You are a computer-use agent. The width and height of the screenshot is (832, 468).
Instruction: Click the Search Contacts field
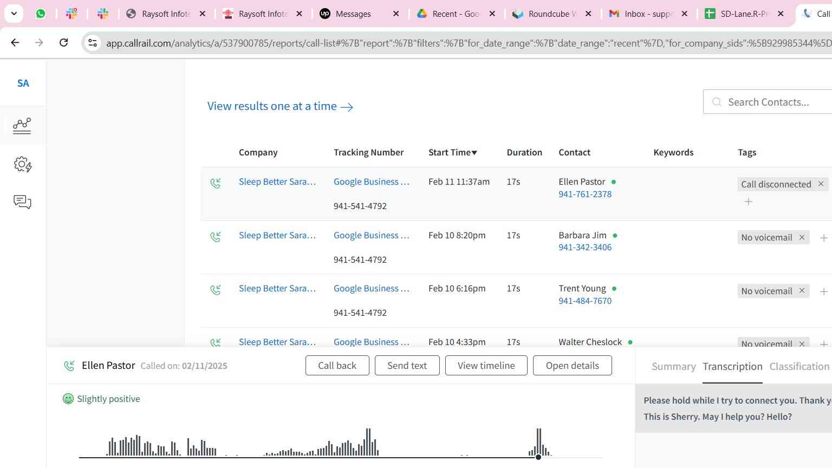[768, 102]
